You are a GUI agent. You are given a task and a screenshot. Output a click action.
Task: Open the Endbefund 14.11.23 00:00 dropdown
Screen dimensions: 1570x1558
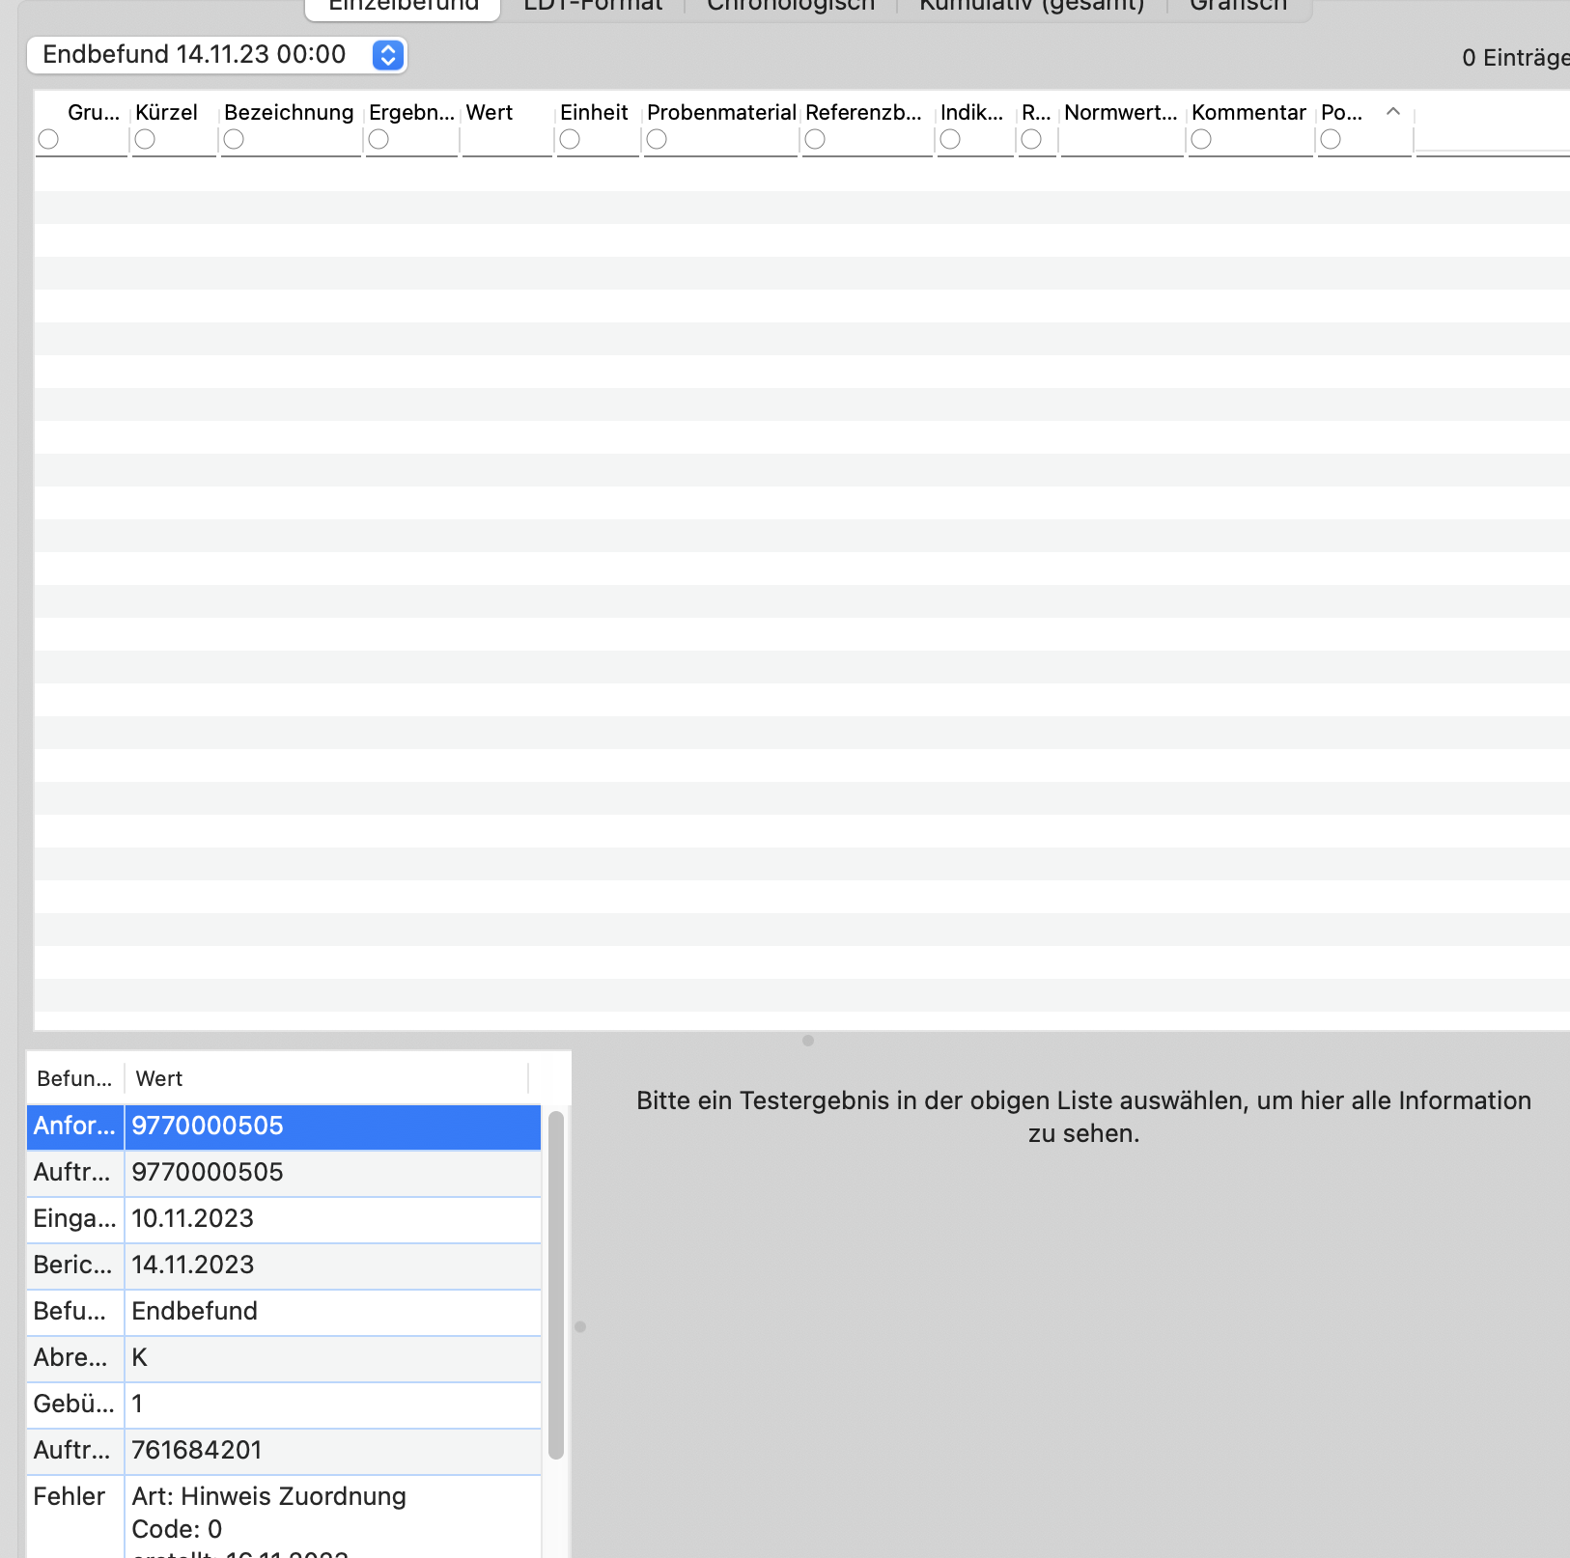(216, 55)
